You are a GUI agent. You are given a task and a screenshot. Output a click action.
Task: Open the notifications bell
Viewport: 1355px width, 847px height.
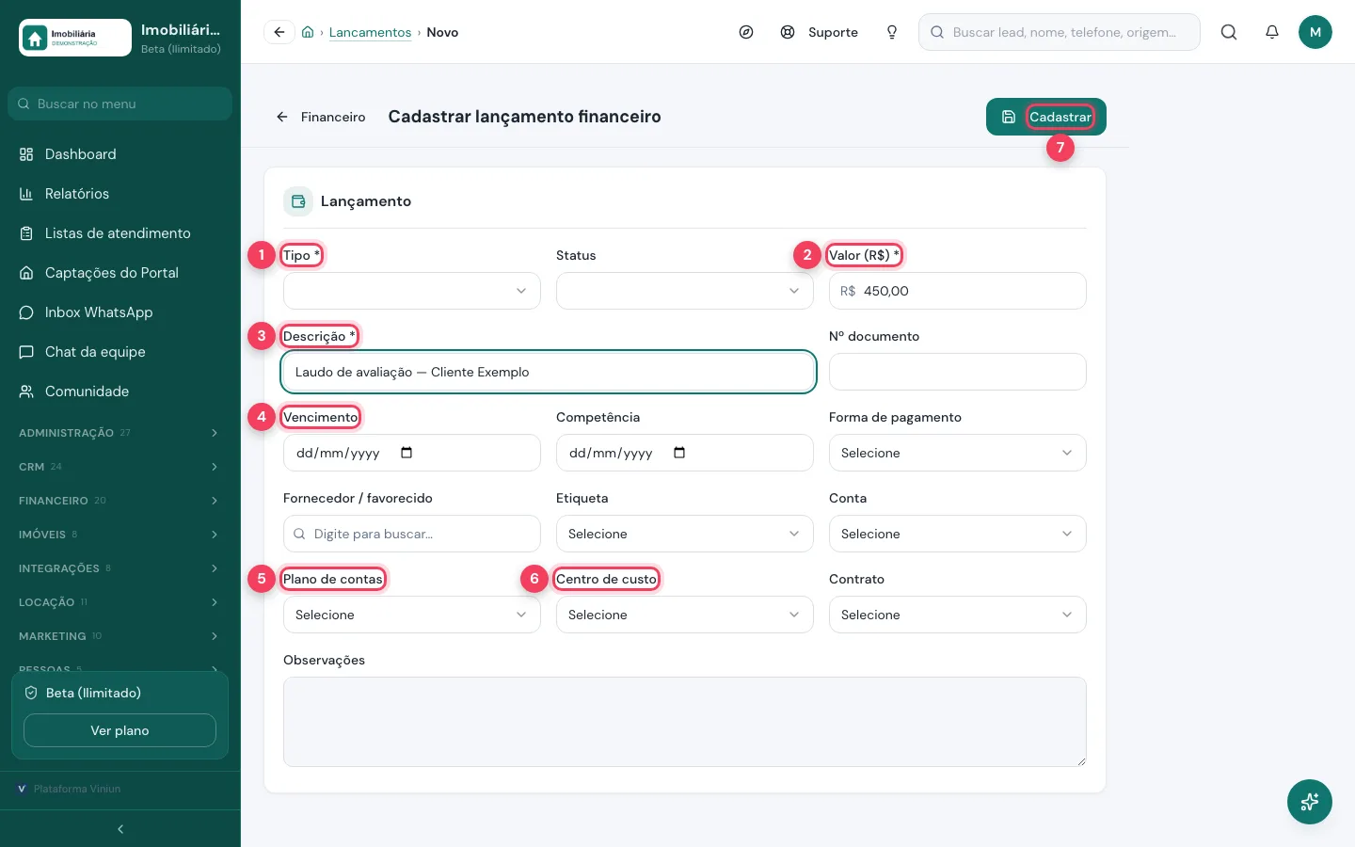tap(1272, 32)
